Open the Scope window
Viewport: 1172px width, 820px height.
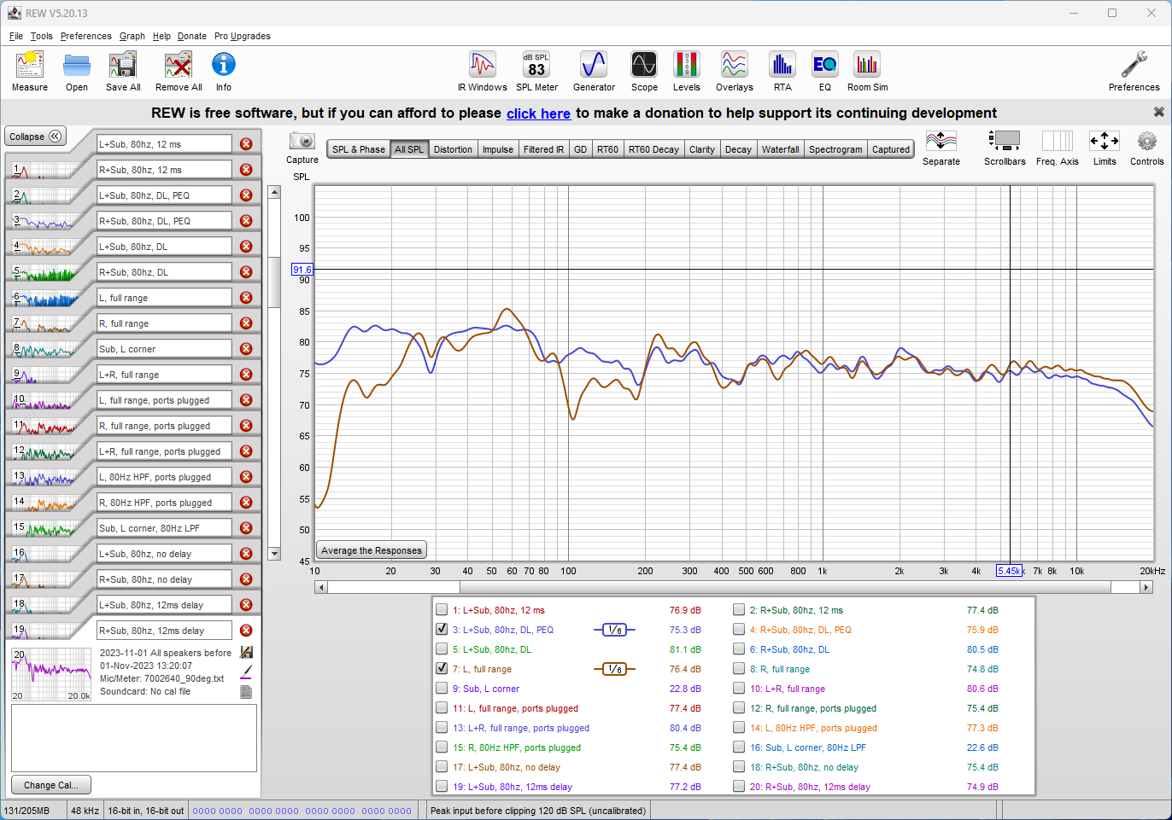tap(644, 66)
